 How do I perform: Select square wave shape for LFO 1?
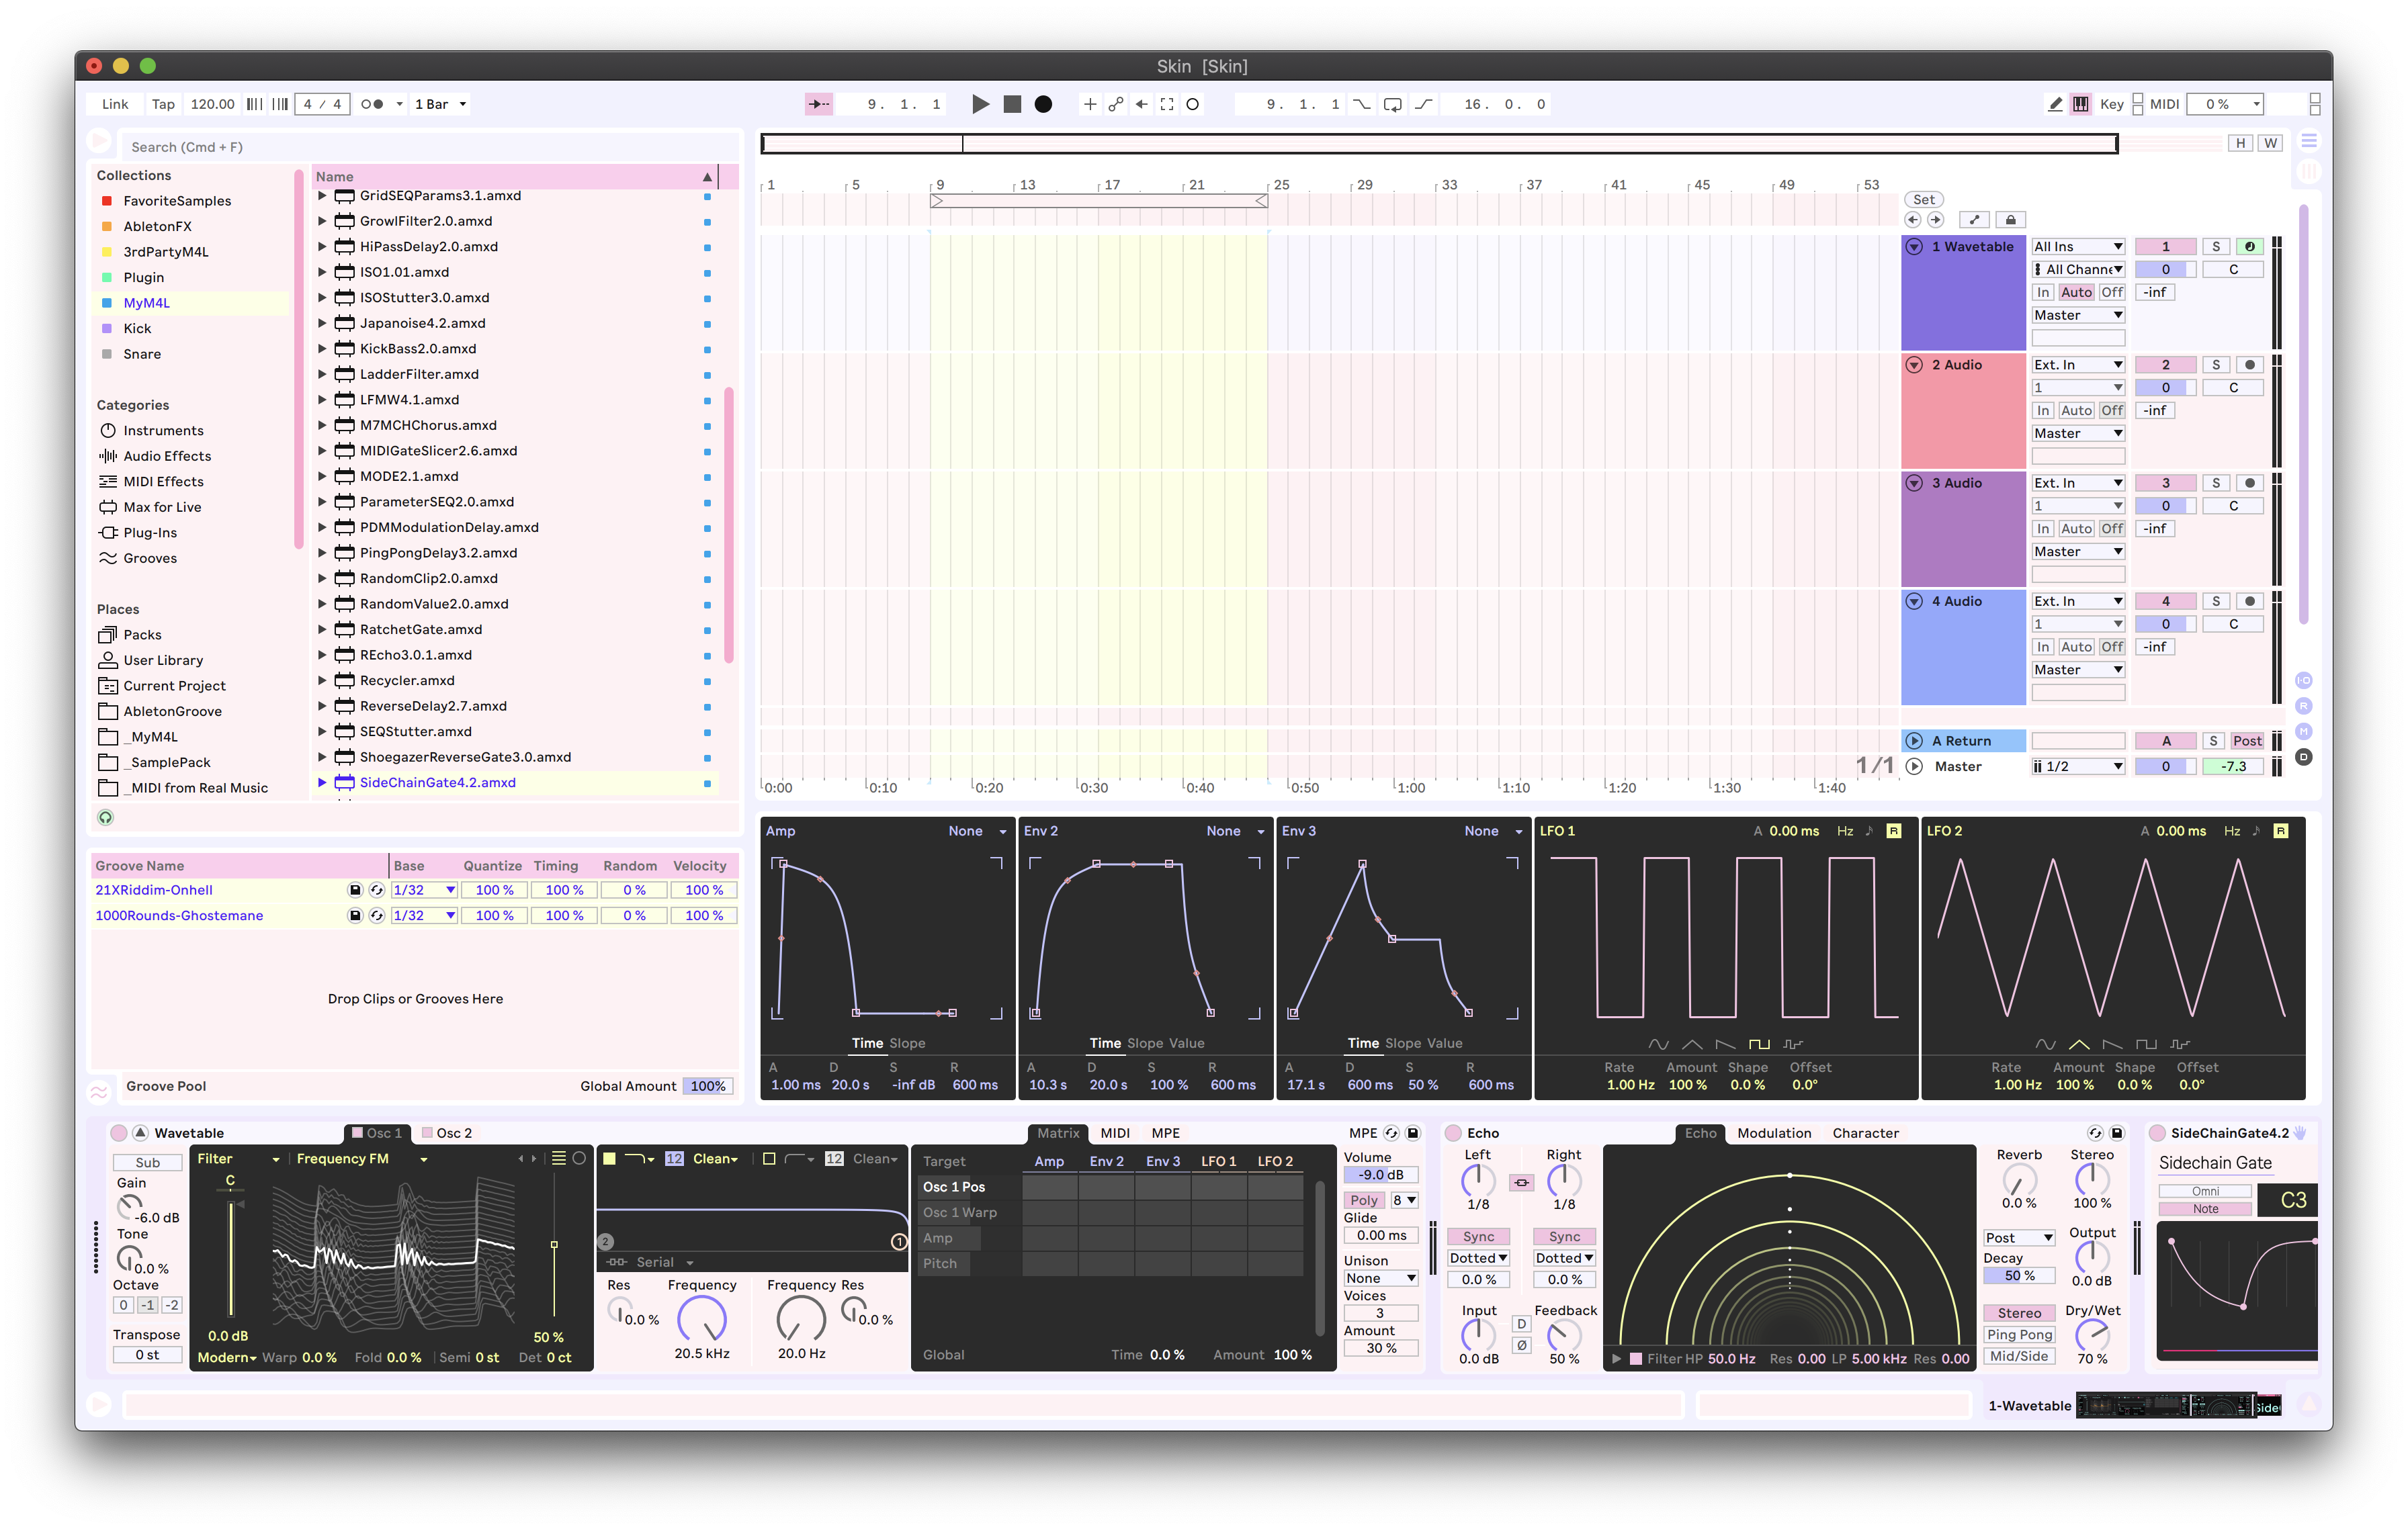(1759, 1044)
